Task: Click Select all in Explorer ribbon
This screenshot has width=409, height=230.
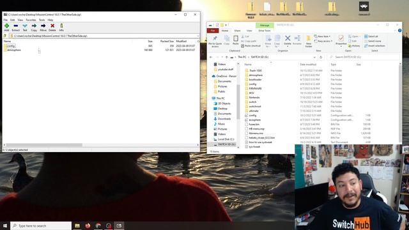Action: [x=371, y=36]
